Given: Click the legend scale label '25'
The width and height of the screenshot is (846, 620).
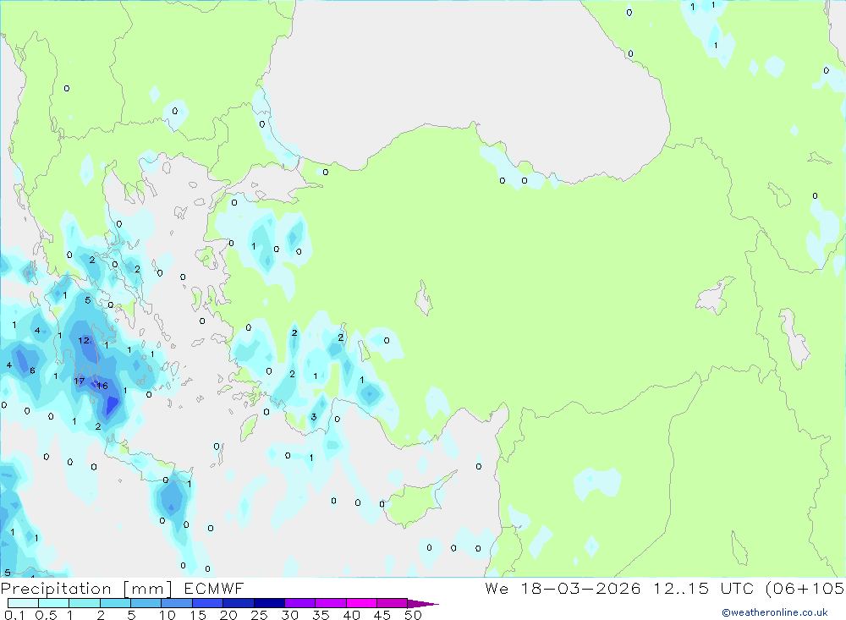Looking at the screenshot, I should click(x=260, y=615).
